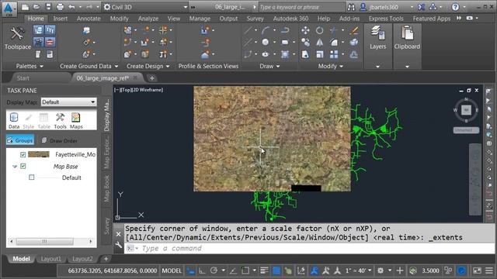Collapse the Map Base tree node

pos(15,167)
